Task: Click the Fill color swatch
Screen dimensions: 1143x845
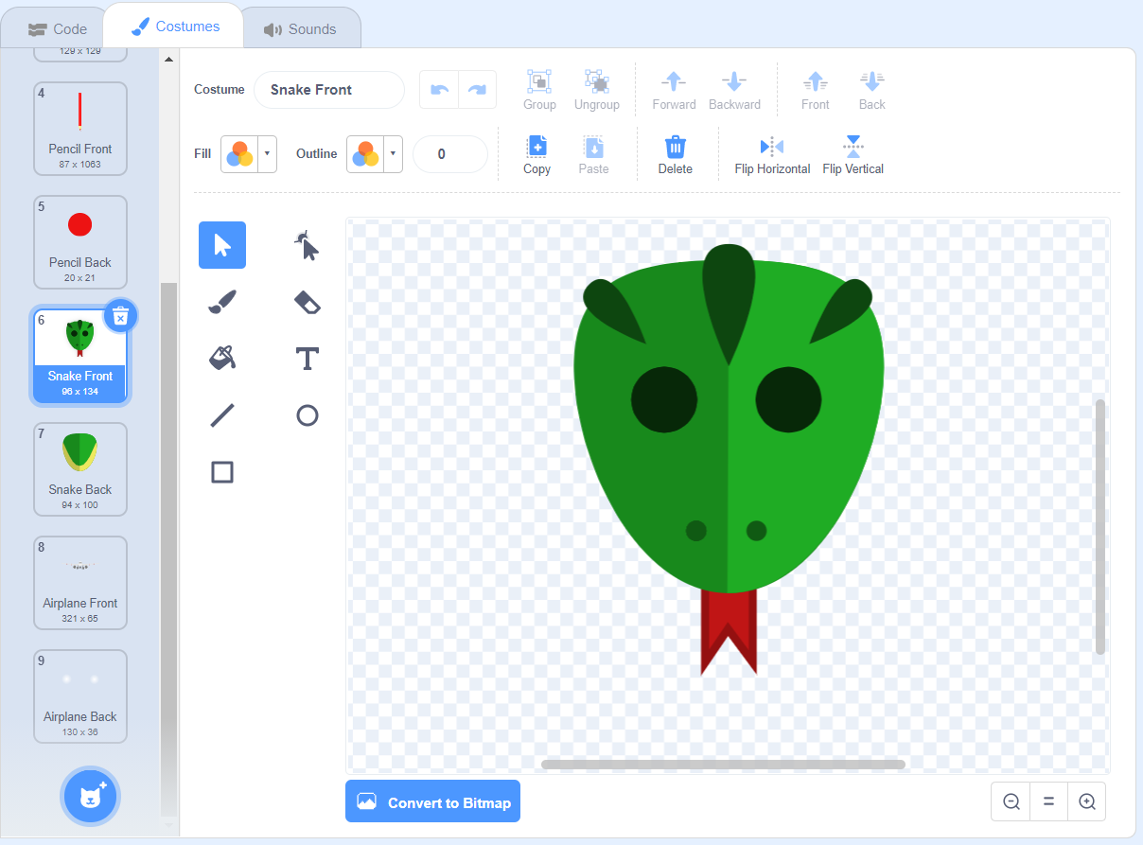Action: click(241, 153)
